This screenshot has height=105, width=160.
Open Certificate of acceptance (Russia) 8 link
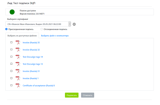pyautogui.click(x=39, y=85)
